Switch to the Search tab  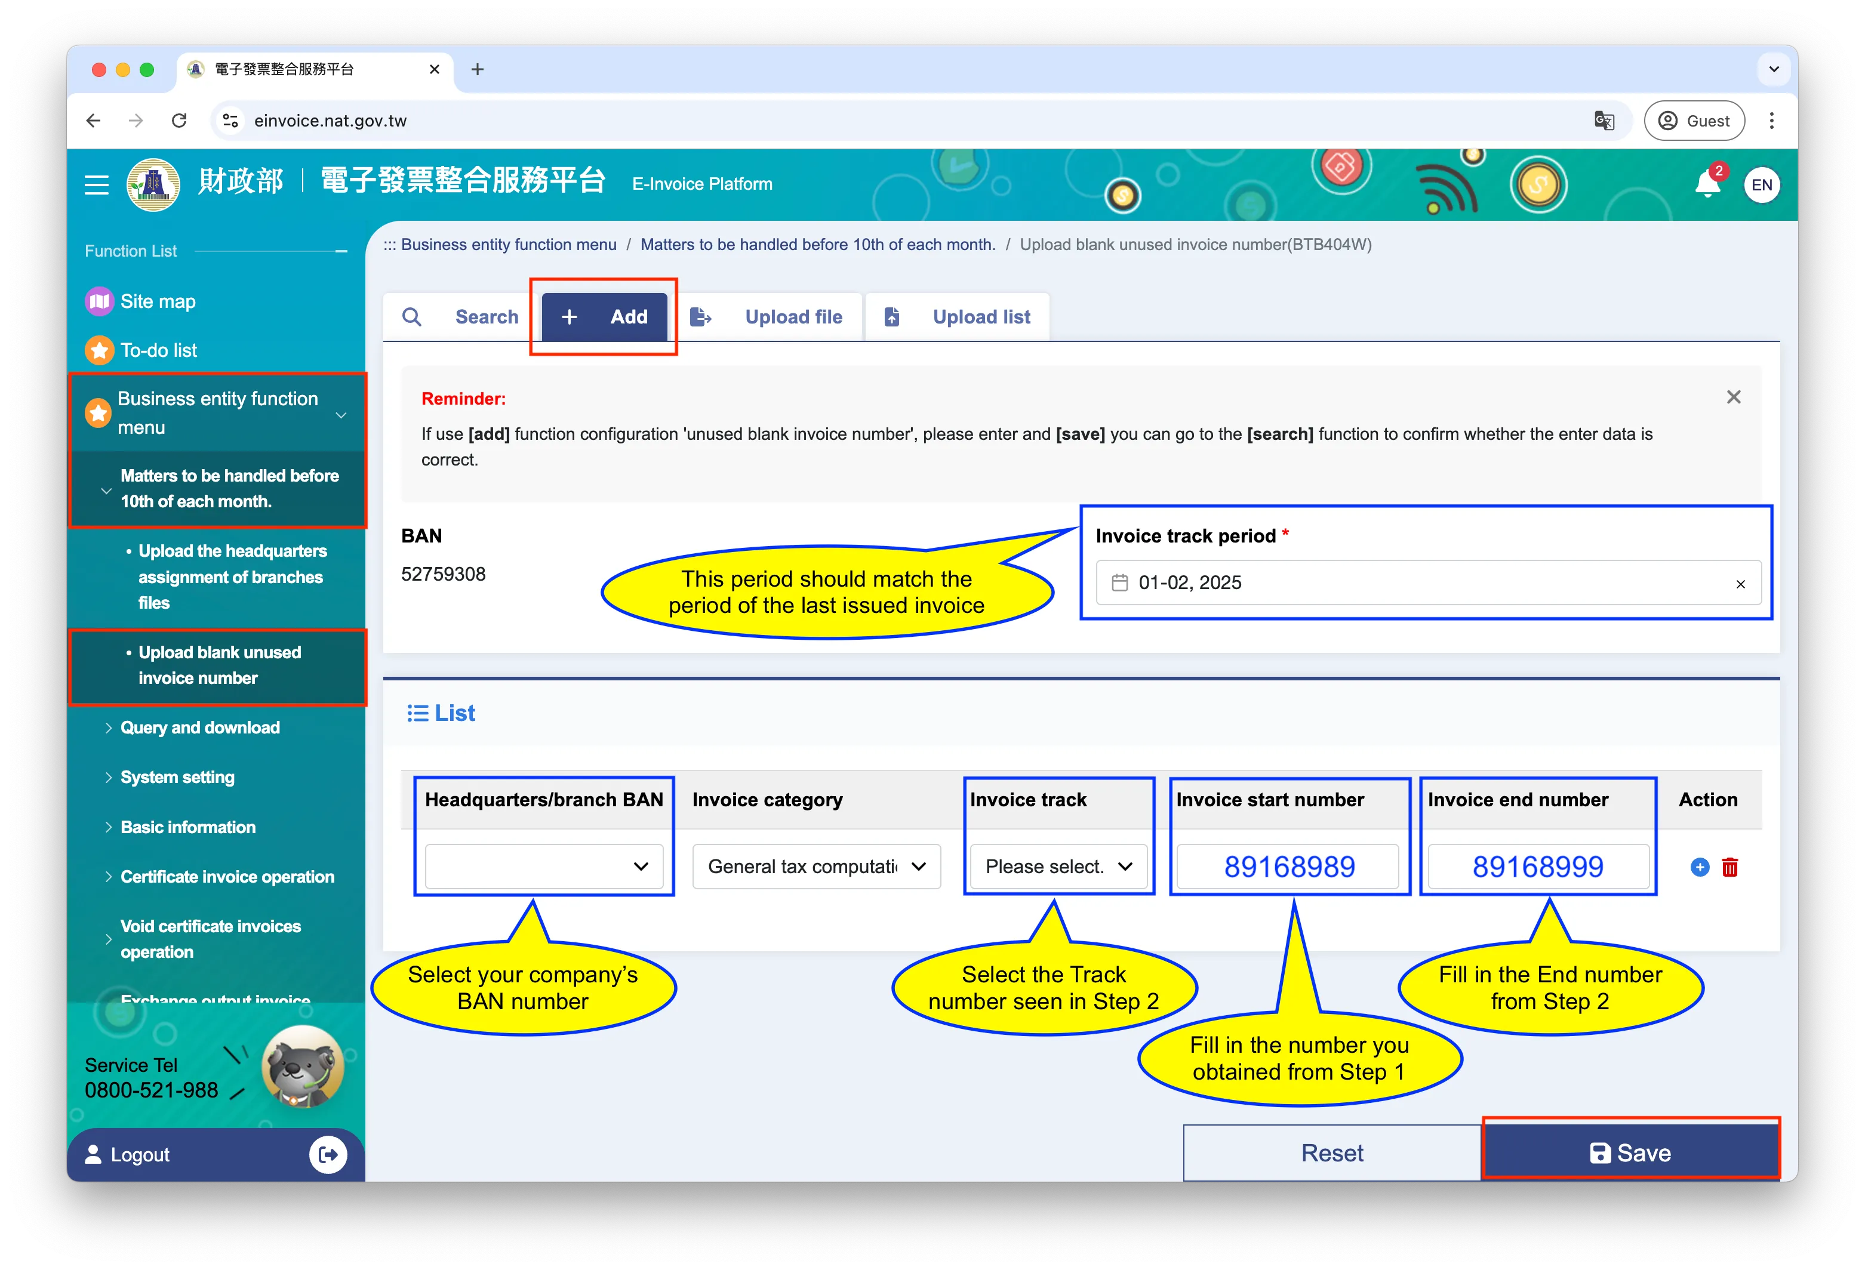click(x=460, y=317)
